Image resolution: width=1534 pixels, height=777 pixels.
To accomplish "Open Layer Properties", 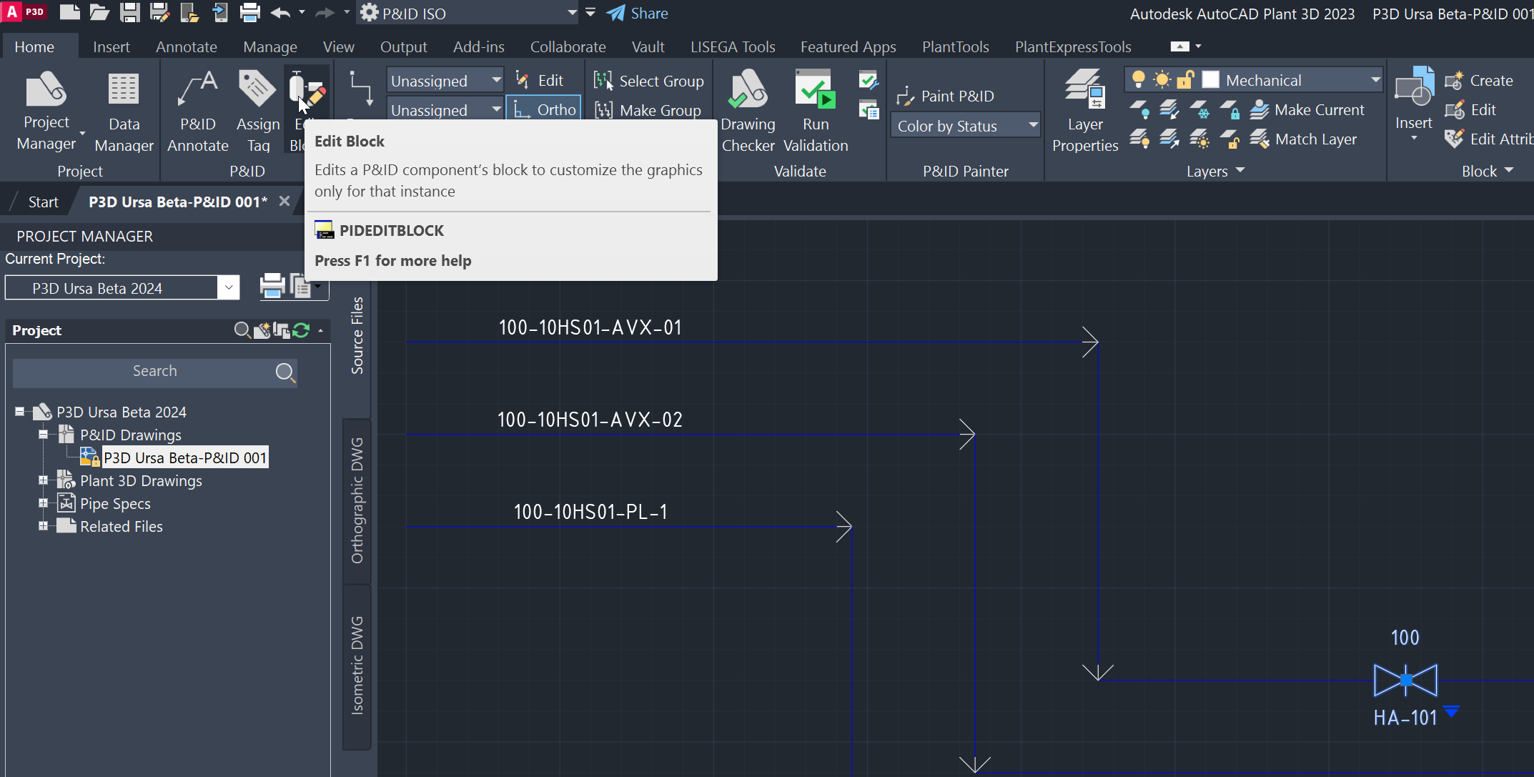I will (1084, 111).
